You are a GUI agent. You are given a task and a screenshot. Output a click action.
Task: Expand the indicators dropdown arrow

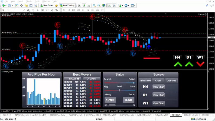click(x=122, y=6)
